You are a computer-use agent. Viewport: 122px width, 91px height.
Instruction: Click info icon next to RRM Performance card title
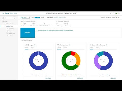70,45
